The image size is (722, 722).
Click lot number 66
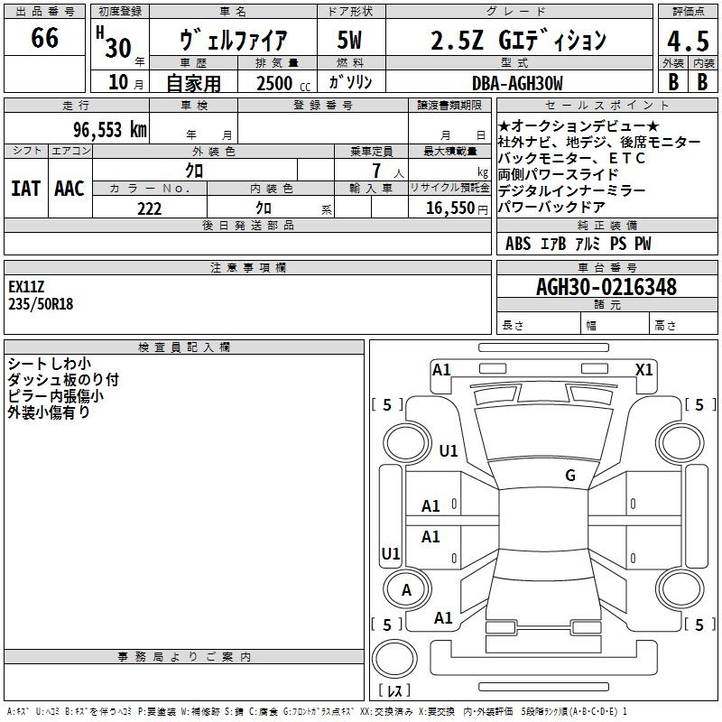(44, 39)
